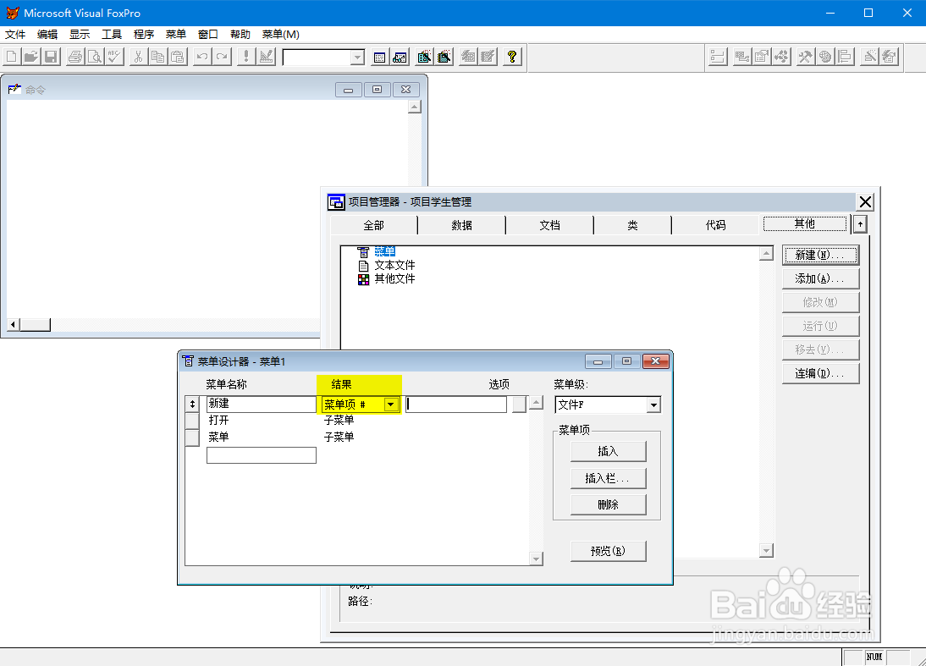This screenshot has height=666, width=926.
Task: Open the 程序 menu
Action: (x=144, y=34)
